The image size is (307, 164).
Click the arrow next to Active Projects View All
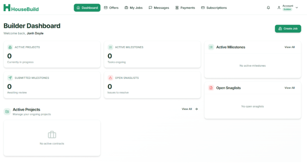tap(196, 109)
